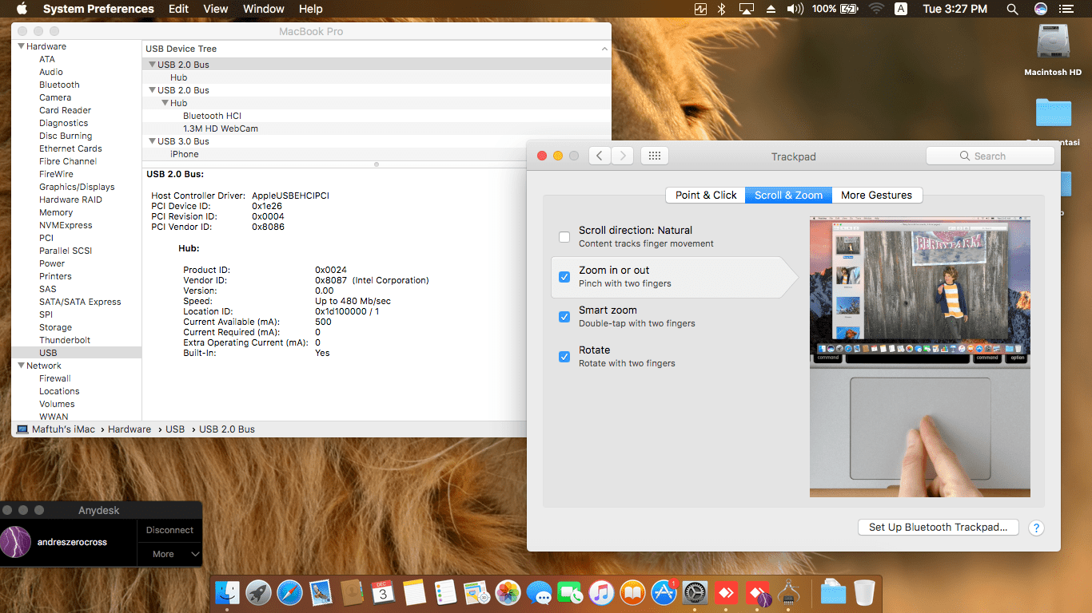Open Macintosh HD desktop drive icon
Screen dimensions: 1092x613
coord(1053,42)
